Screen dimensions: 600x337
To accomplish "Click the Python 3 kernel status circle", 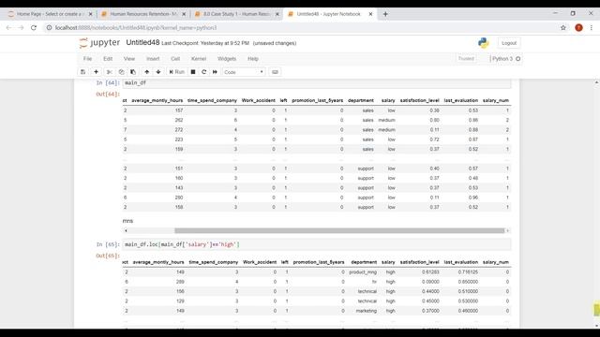I will [518, 59].
